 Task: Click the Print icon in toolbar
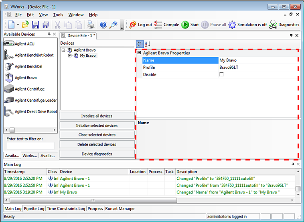coord(91,25)
